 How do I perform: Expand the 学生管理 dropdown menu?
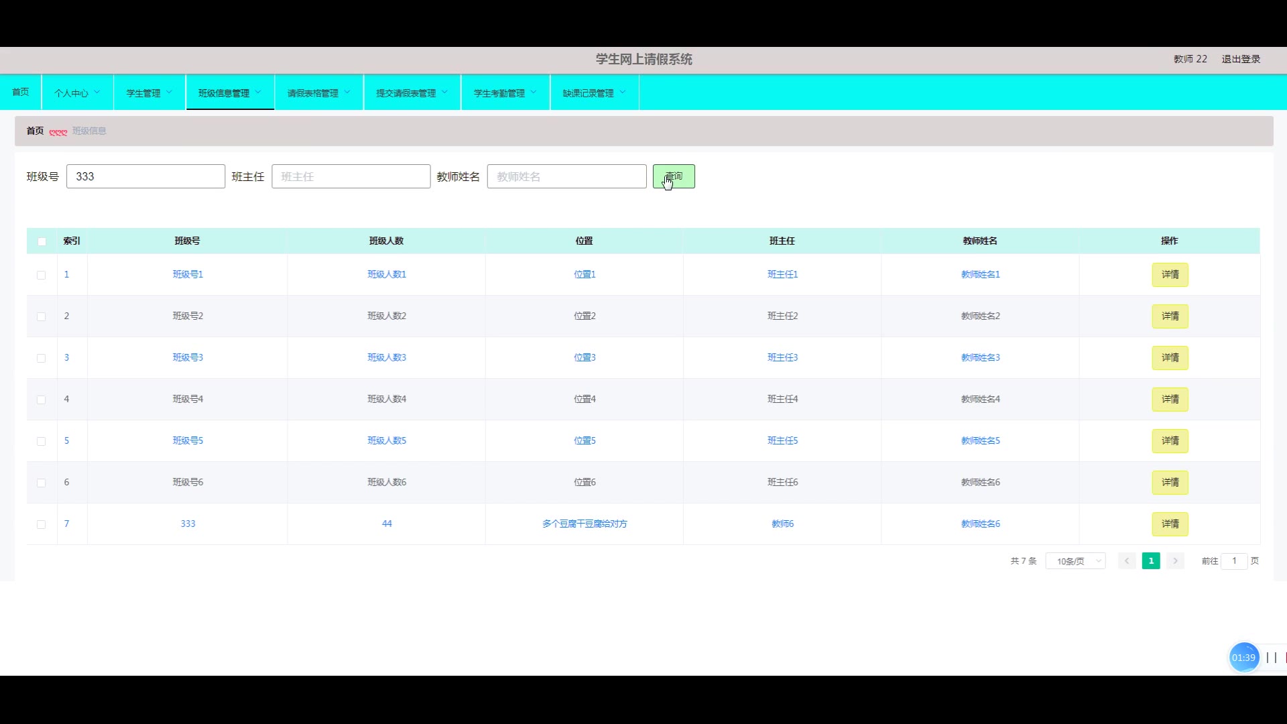(149, 93)
